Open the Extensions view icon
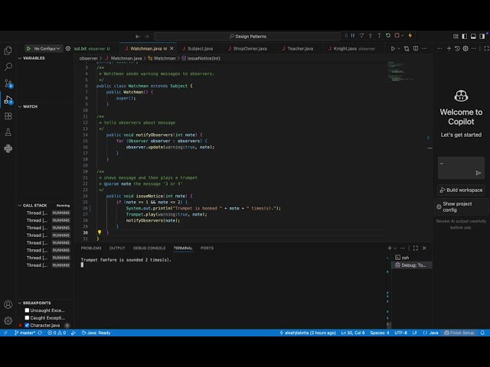The width and height of the screenshot is (490, 367). 8,116
